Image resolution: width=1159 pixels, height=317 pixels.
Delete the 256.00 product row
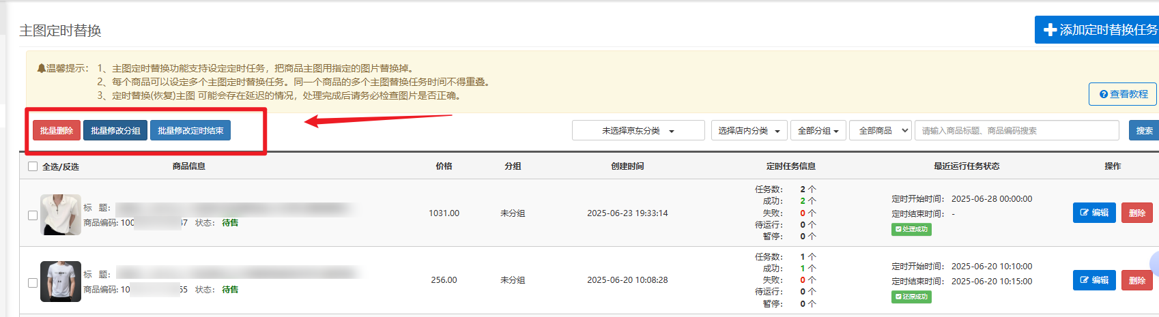(1136, 280)
